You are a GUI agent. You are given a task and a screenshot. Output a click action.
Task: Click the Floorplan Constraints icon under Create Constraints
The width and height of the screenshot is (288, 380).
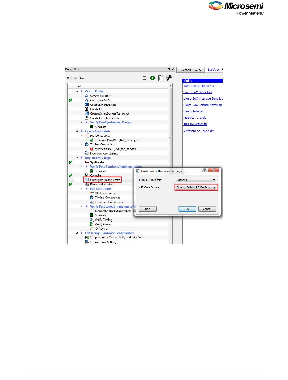tap(87, 153)
